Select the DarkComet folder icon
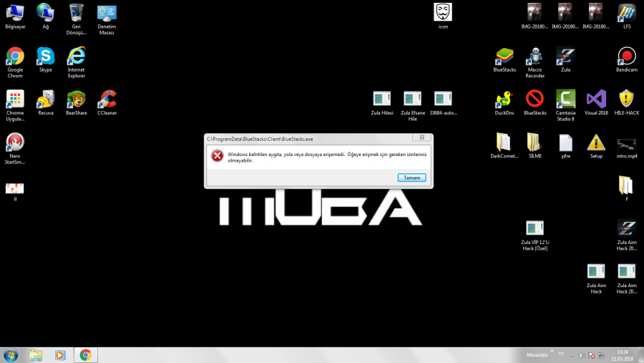644x363 pixels. (504, 146)
